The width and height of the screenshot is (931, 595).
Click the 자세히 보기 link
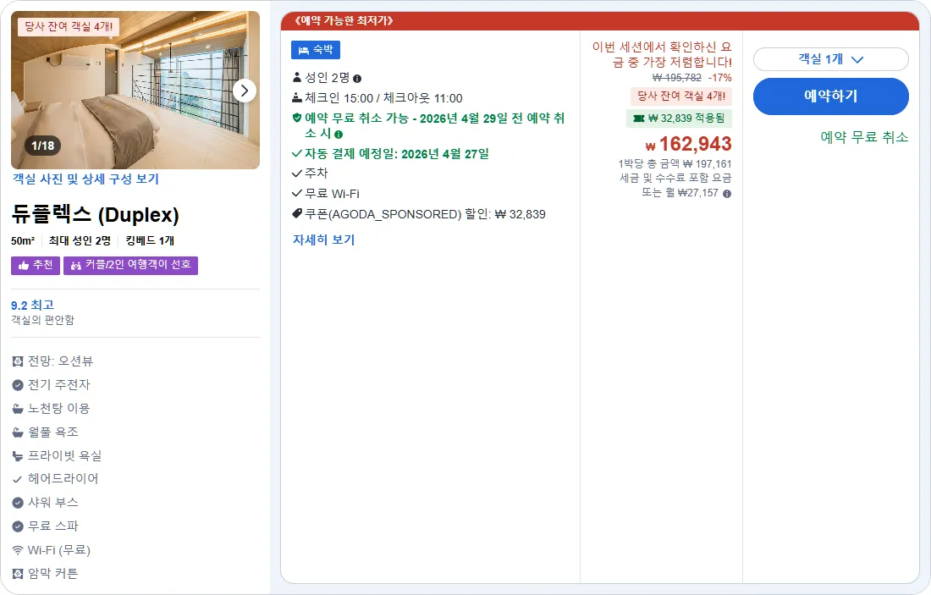point(323,240)
